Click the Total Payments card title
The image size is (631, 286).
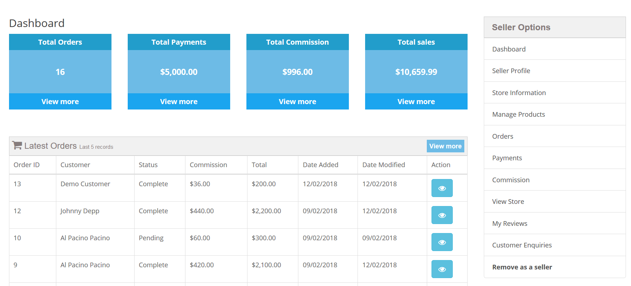(179, 42)
